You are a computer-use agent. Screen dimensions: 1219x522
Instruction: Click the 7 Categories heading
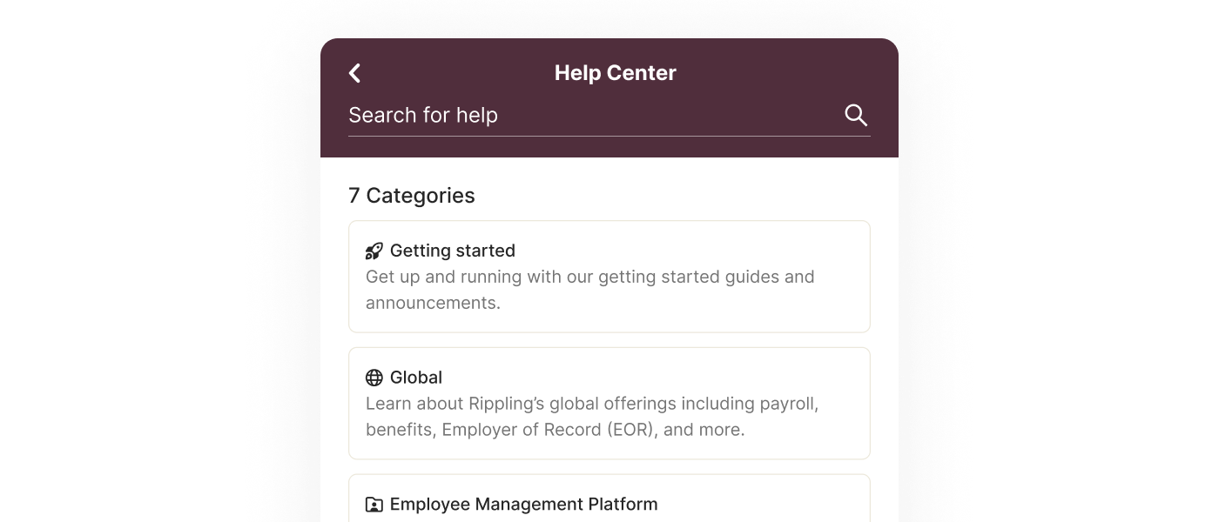click(412, 196)
